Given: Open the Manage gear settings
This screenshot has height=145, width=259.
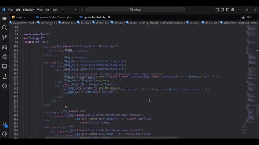Looking at the screenshot, I should click(4, 134).
